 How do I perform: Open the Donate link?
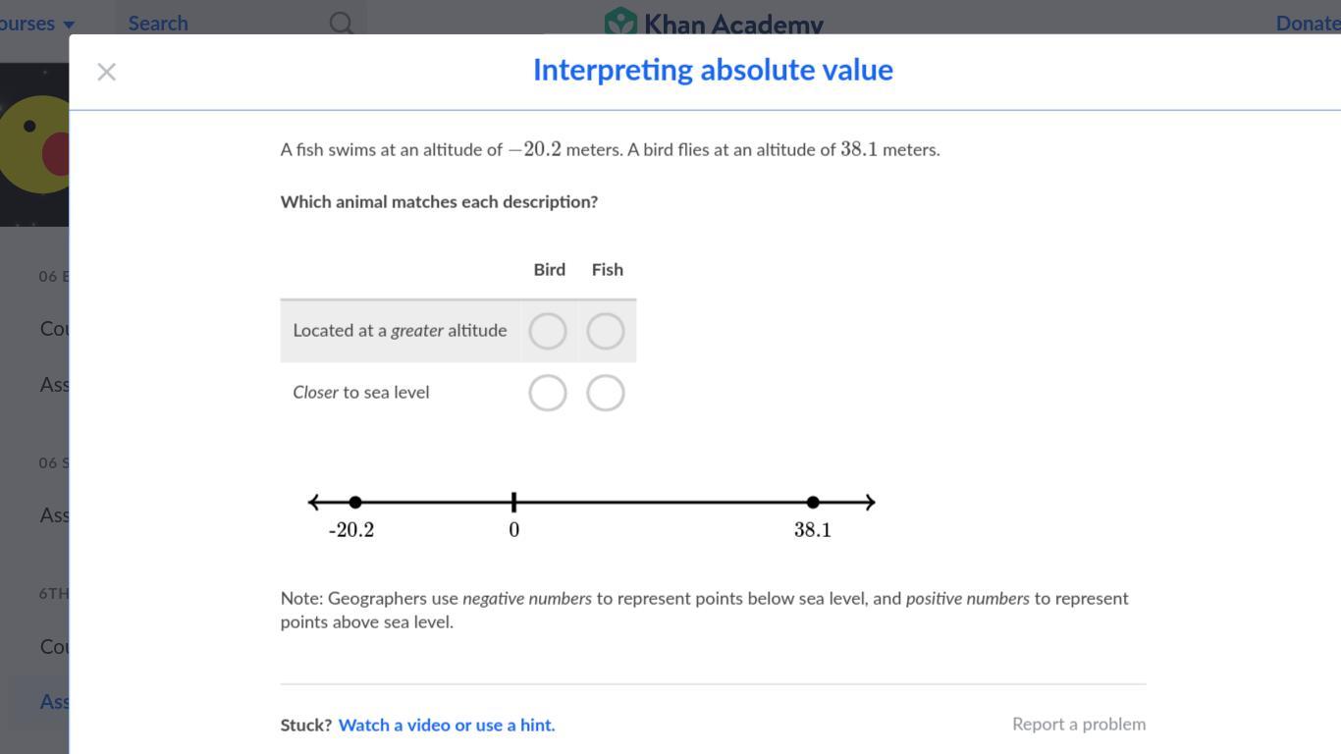[x=1307, y=23]
